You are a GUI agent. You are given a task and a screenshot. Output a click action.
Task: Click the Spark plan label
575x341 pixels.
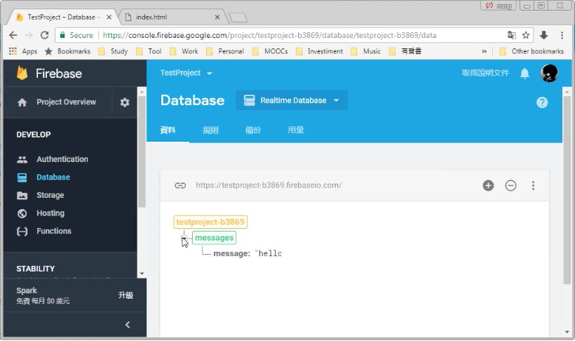[27, 290]
